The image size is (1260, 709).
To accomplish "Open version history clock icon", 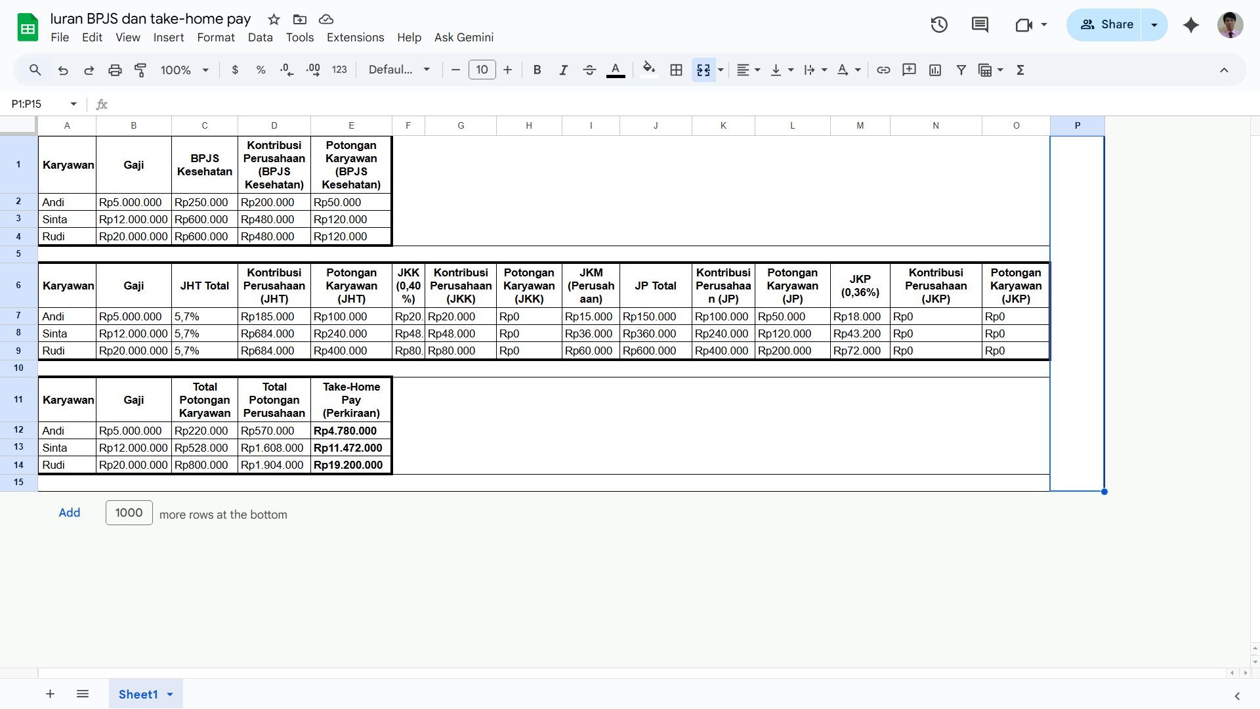I will tap(939, 25).
